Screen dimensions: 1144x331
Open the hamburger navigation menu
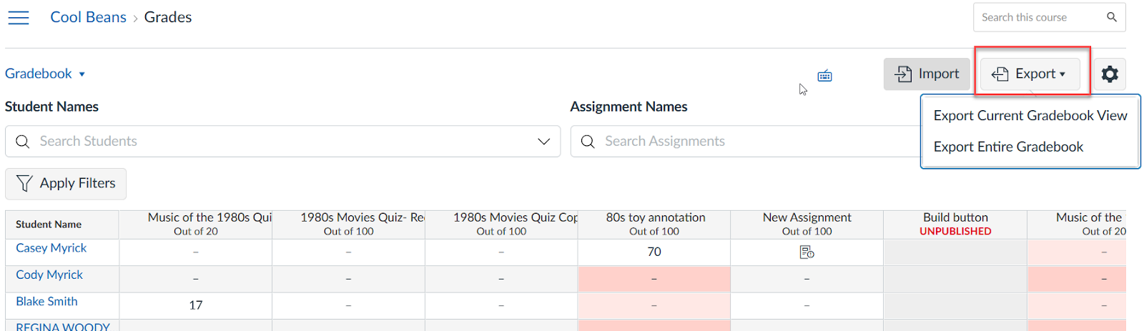(x=19, y=18)
